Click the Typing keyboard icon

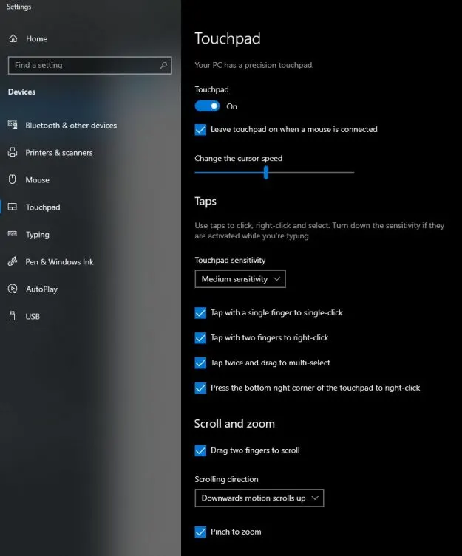click(x=12, y=235)
